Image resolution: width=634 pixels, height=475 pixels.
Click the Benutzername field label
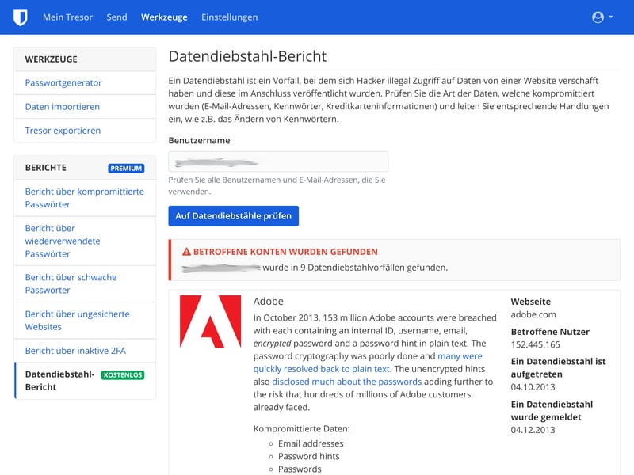tap(200, 141)
